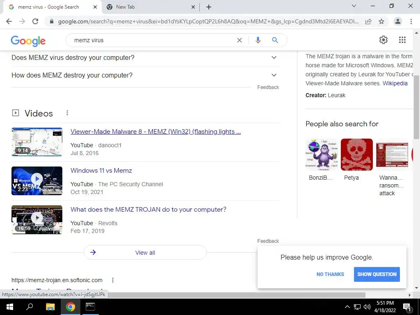Select Petya in People also search for
This screenshot has width=420, height=315.
[x=356, y=160]
